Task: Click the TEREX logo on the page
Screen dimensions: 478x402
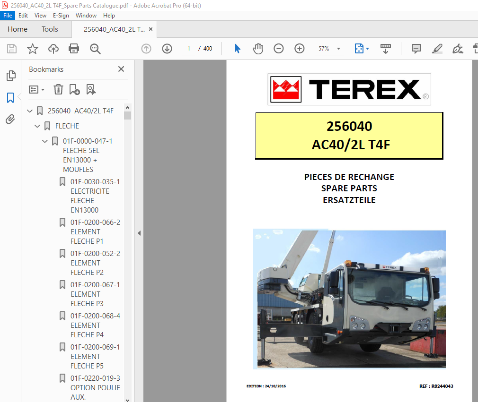Action: tap(349, 89)
